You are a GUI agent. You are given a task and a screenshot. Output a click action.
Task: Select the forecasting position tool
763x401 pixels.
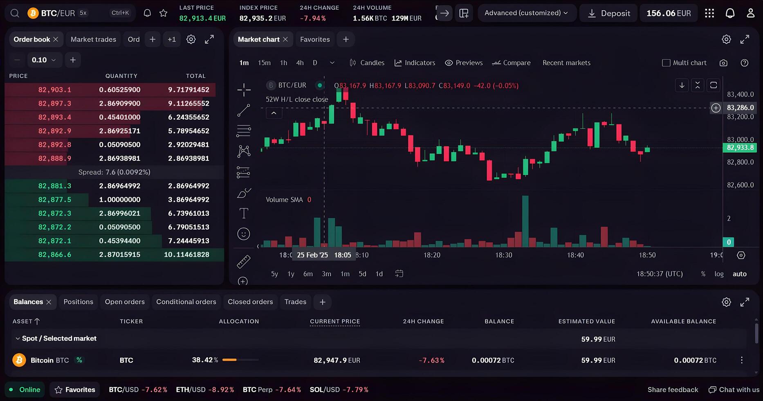point(244,172)
